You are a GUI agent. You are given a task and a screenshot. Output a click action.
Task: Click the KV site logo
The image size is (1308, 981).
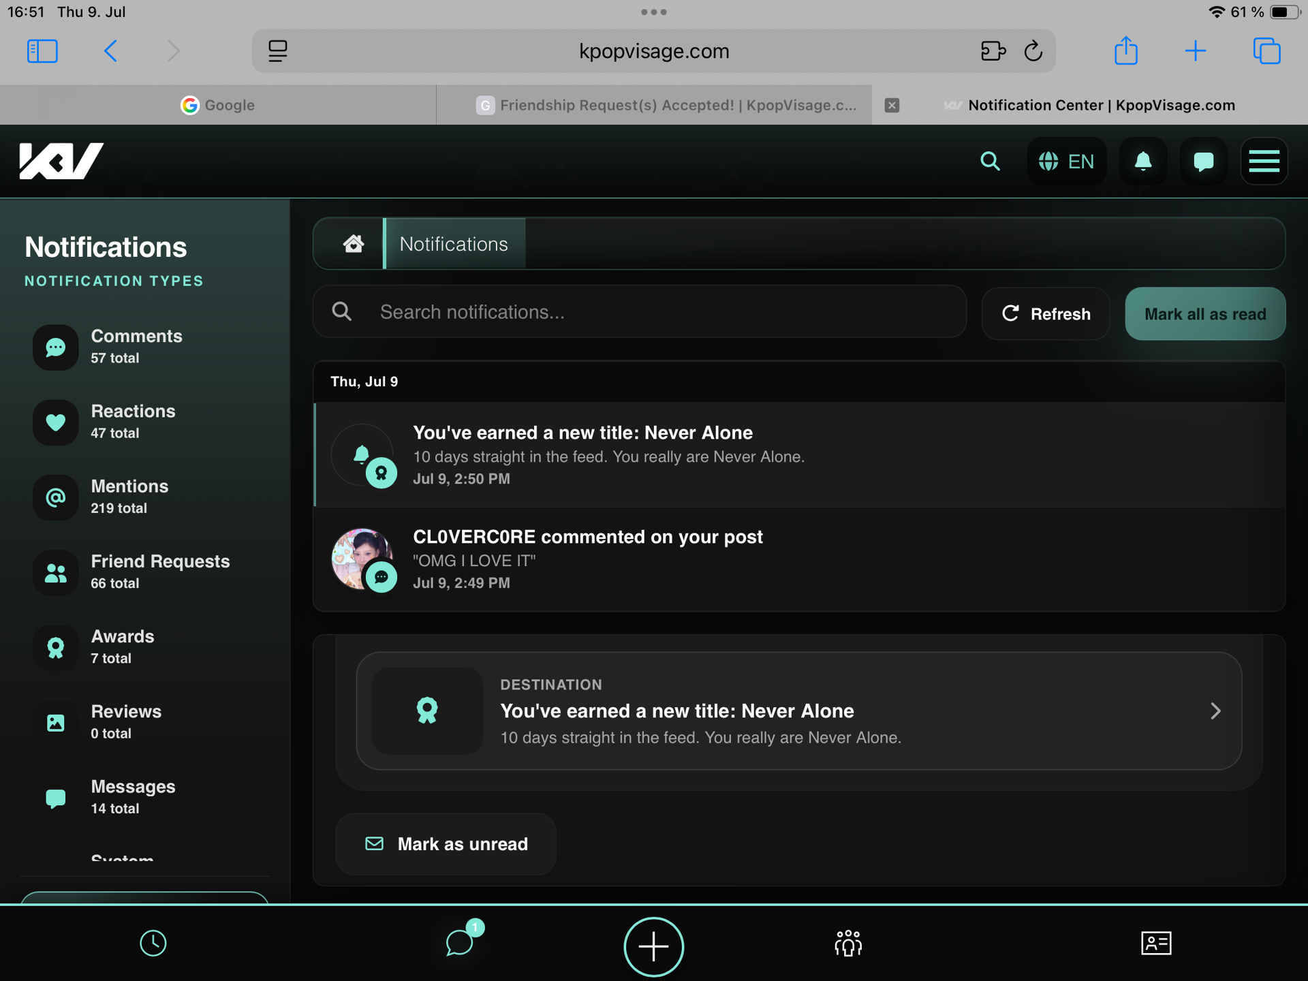(61, 161)
